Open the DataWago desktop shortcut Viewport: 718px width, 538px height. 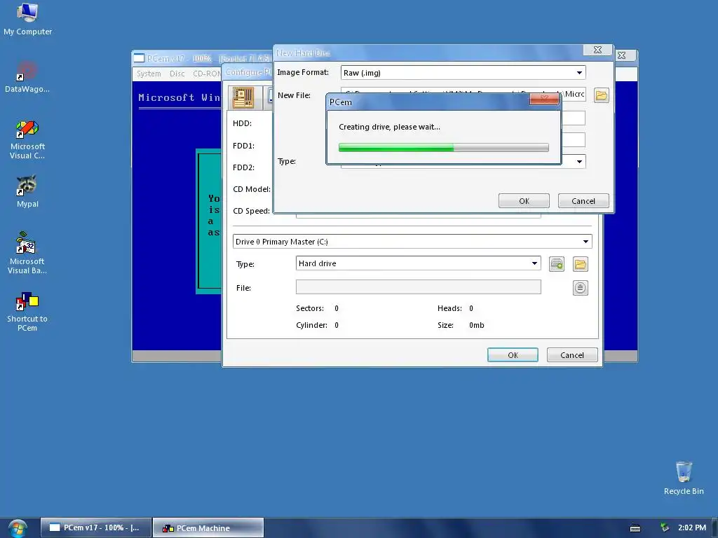pyautogui.click(x=27, y=77)
